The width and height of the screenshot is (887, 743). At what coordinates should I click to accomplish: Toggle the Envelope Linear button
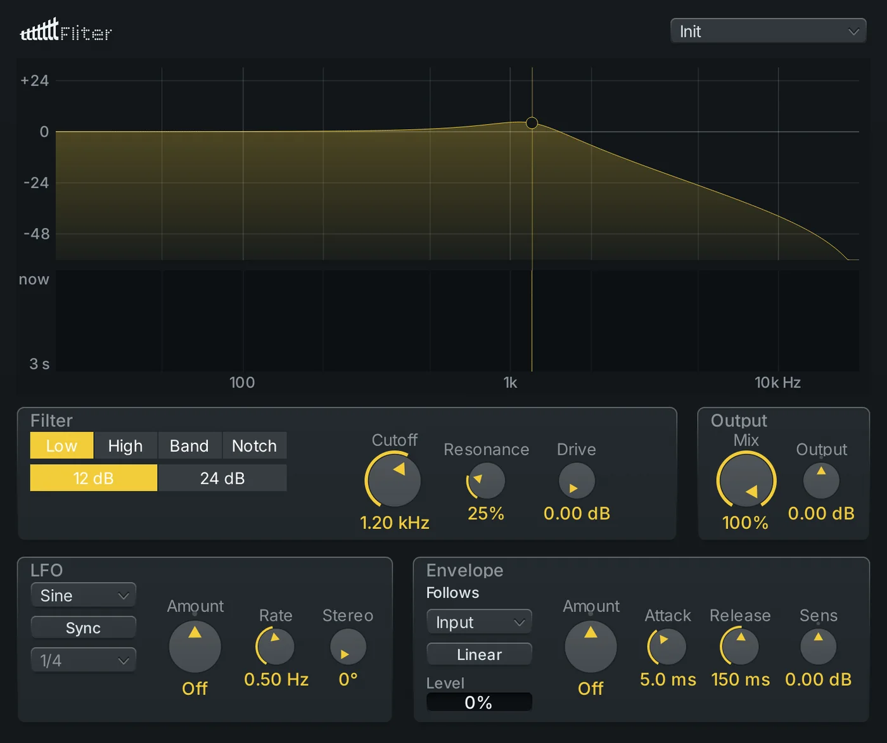point(479,654)
